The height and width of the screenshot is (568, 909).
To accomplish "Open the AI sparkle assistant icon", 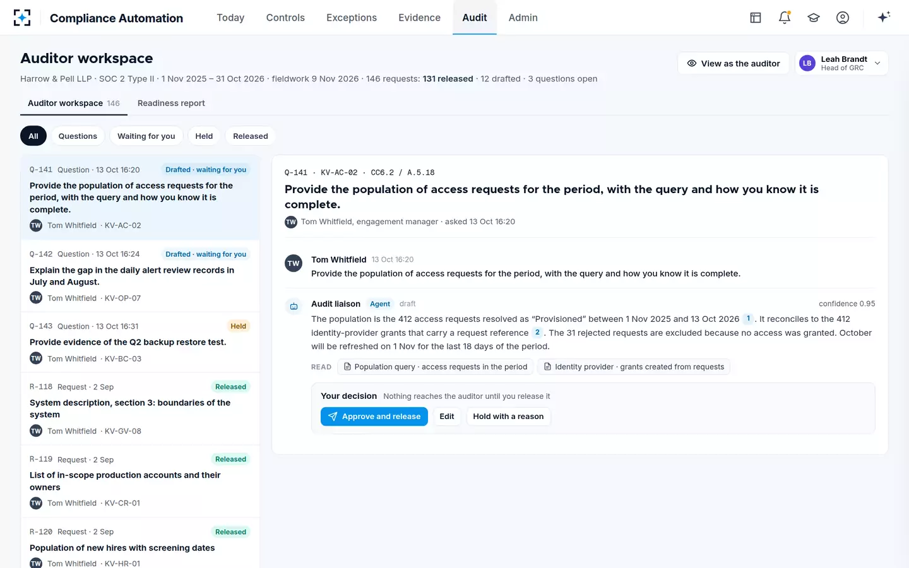I will (884, 17).
